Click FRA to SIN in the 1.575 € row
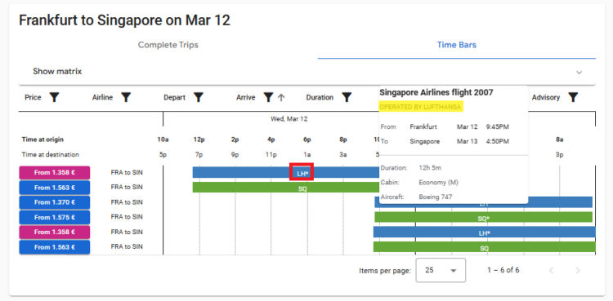This screenshot has width=613, height=301. click(127, 217)
